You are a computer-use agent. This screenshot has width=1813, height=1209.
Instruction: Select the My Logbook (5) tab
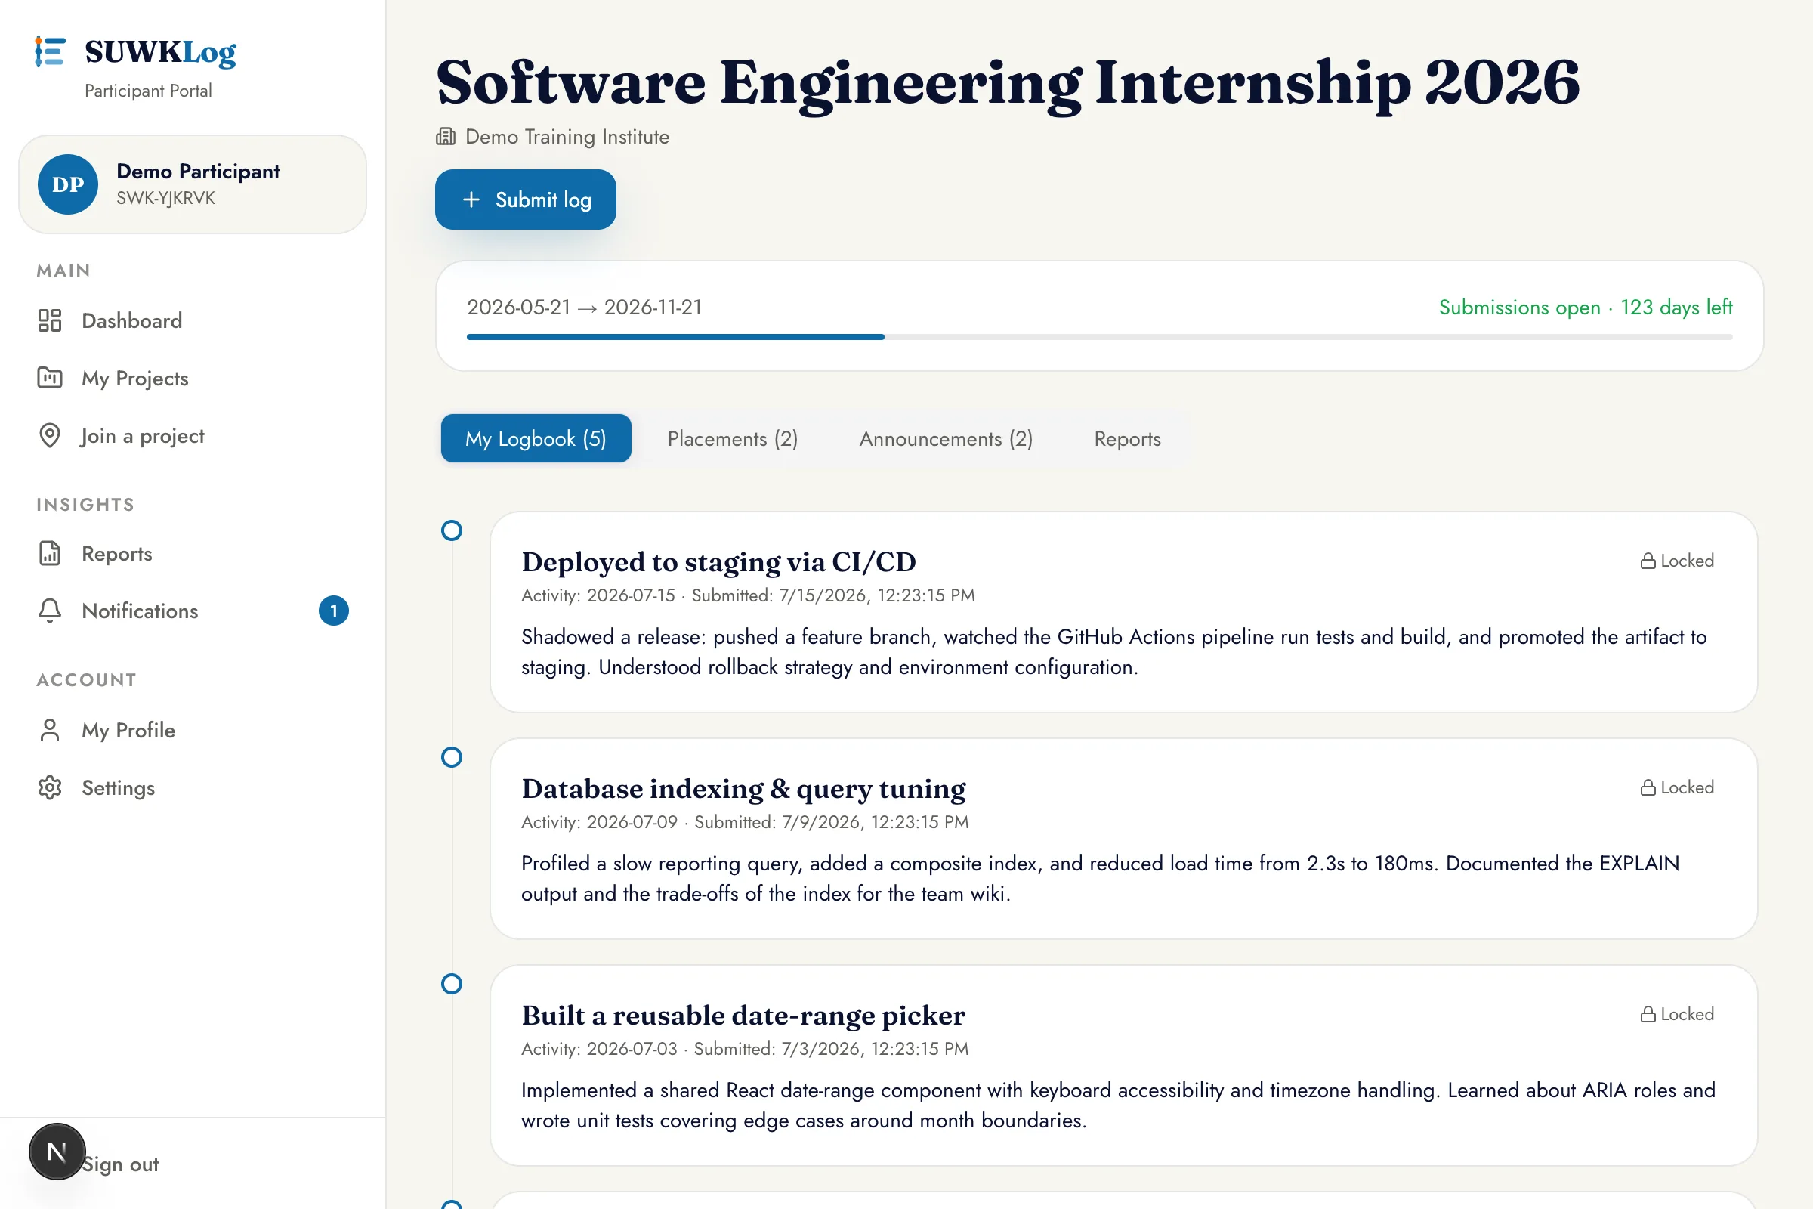tap(536, 439)
